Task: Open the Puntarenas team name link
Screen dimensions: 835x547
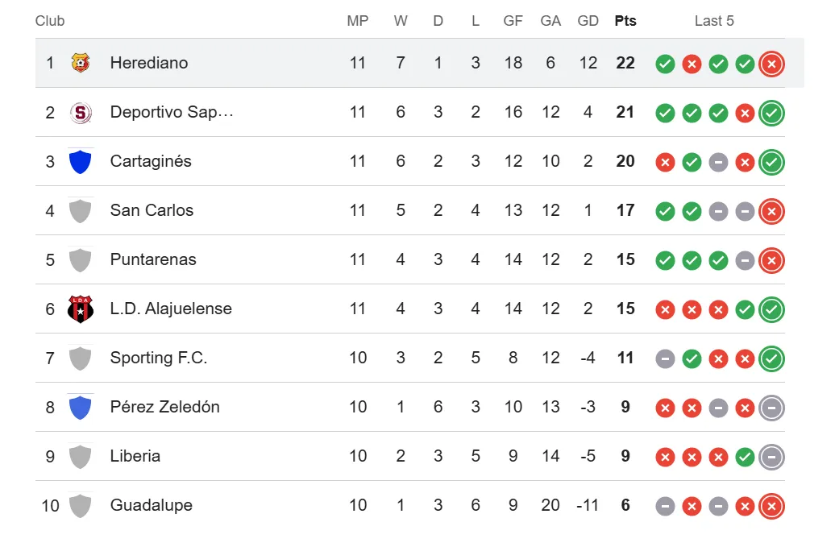Action: pyautogui.click(x=153, y=259)
